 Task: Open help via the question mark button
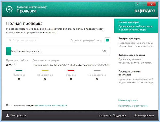[x=137, y=4]
